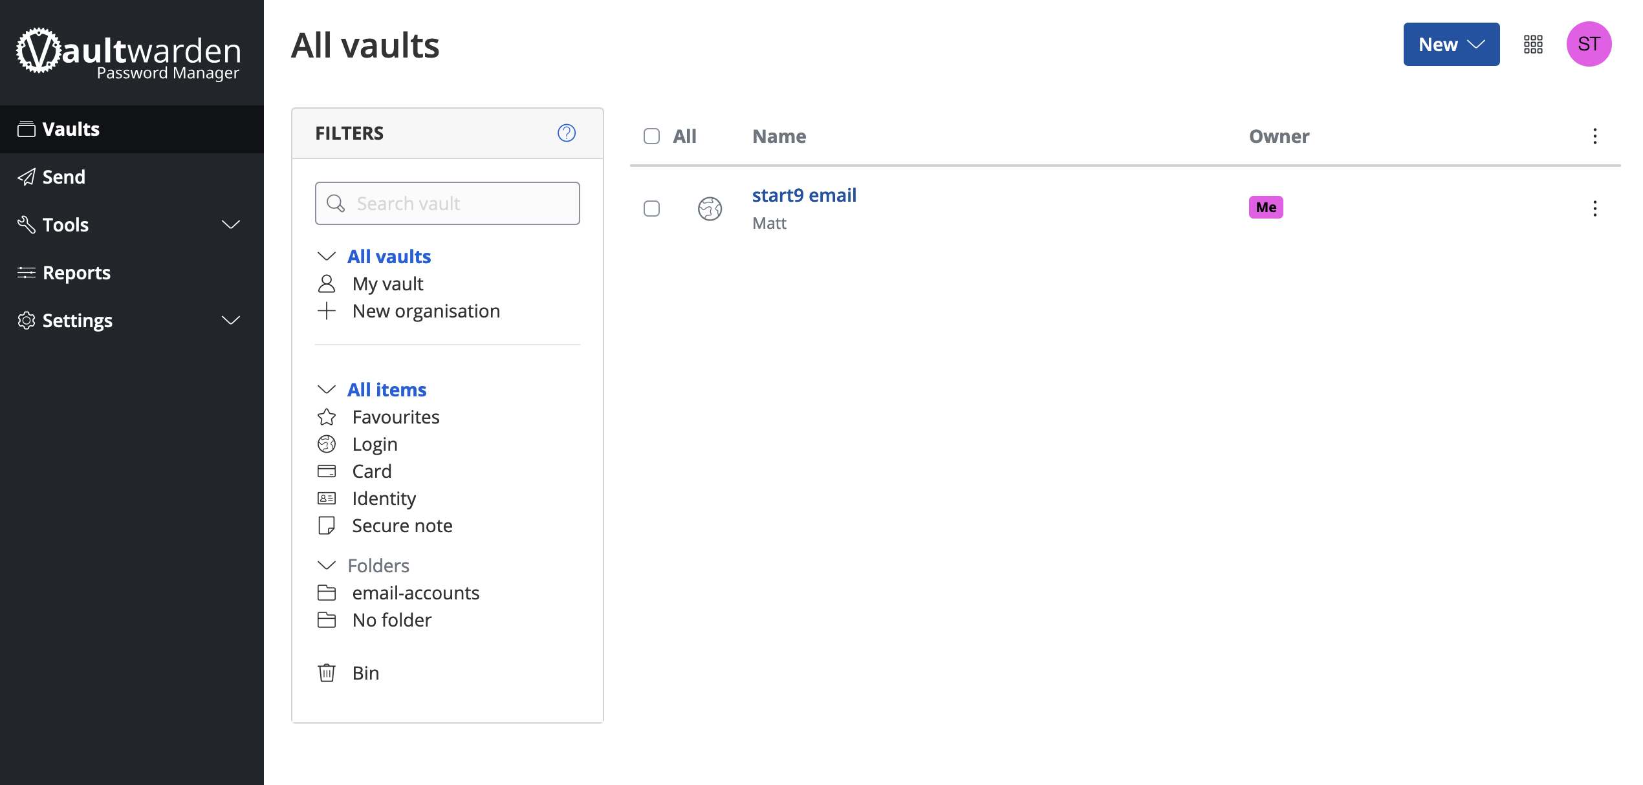This screenshot has width=1643, height=785.
Task: Select the start9 email row checkbox
Action: coord(651,209)
